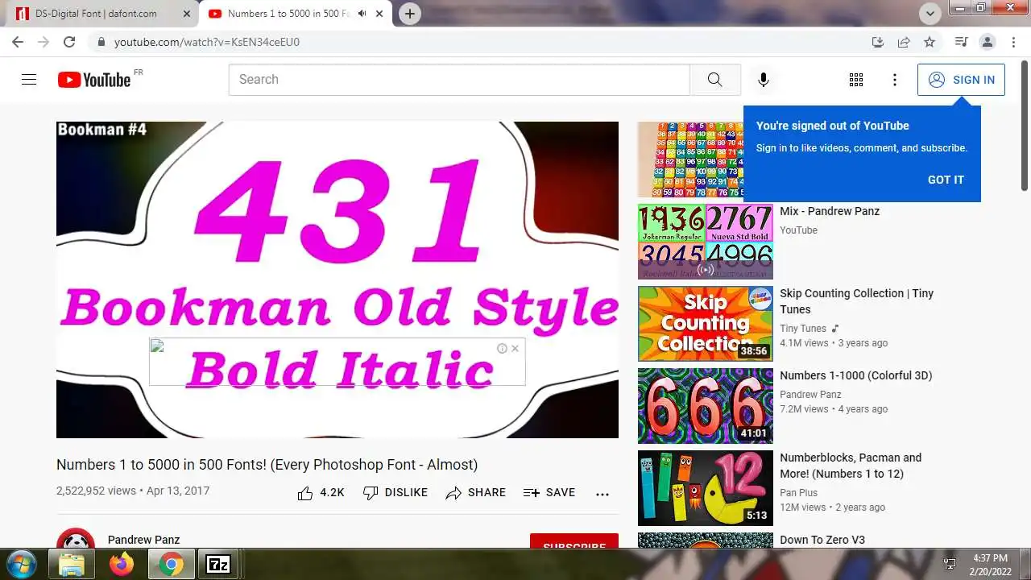Mute the YouTube tab audio icon
Image resolution: width=1031 pixels, height=580 pixels.
tap(362, 14)
